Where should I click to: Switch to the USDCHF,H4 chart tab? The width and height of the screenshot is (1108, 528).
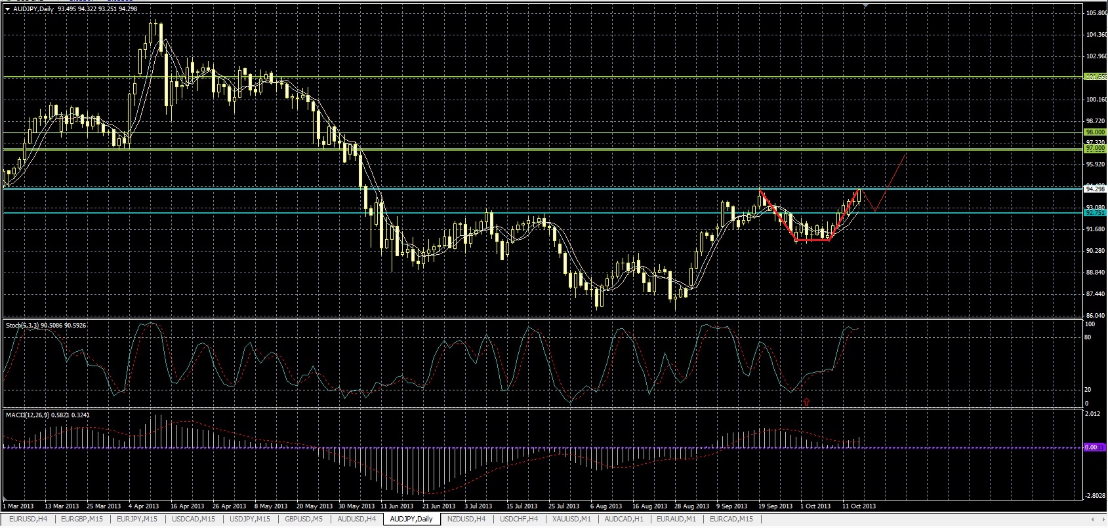pos(518,519)
